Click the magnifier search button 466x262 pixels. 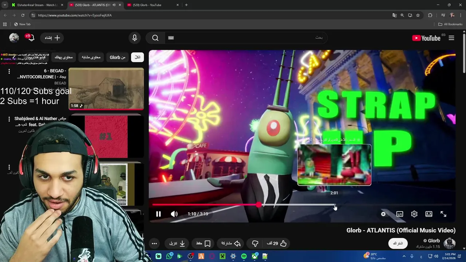coord(155,38)
